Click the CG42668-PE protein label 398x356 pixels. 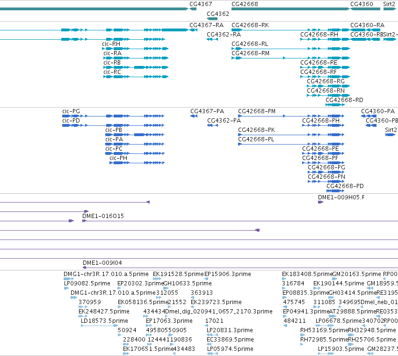[x=320, y=149]
